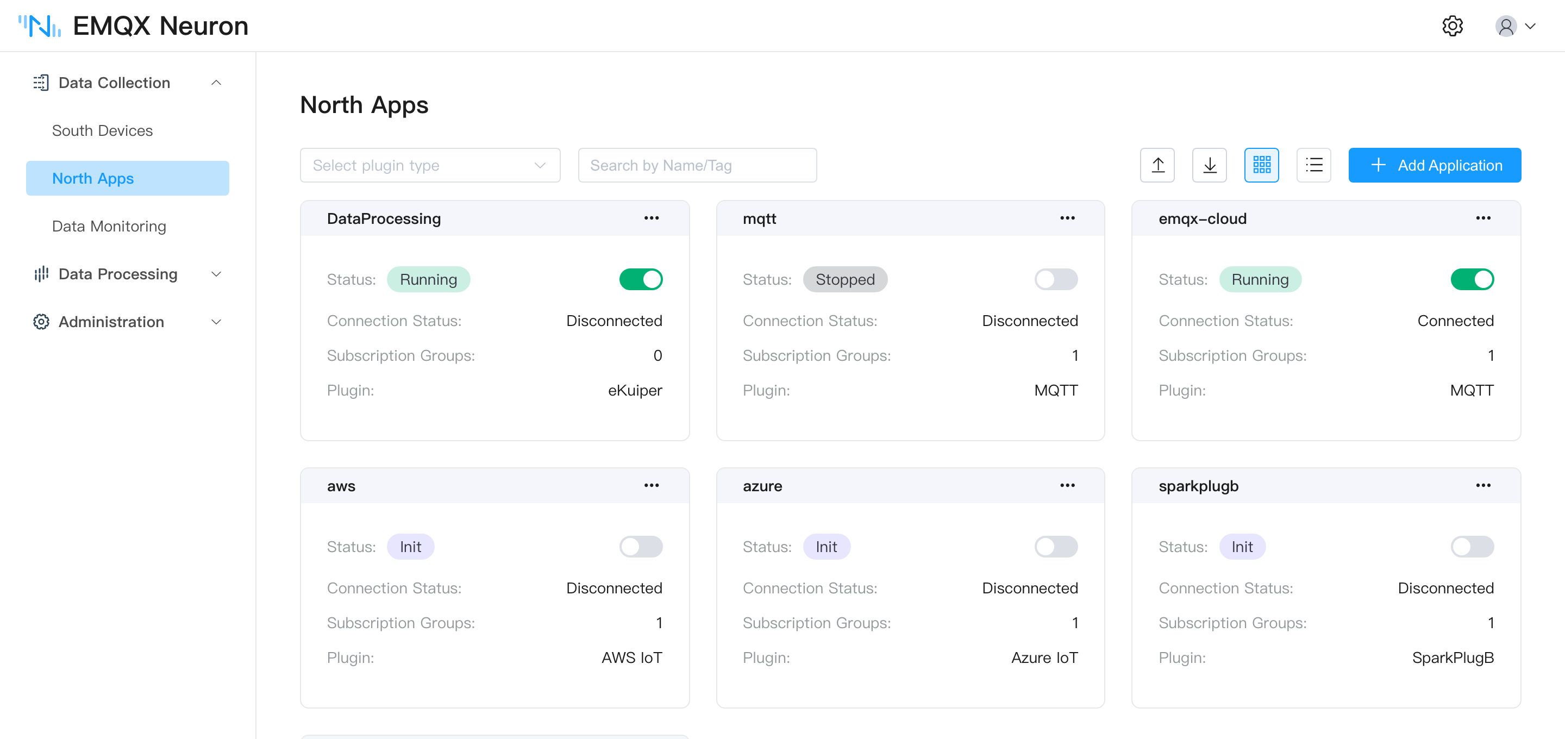Turn off the DataProcessing app switch

[641, 279]
